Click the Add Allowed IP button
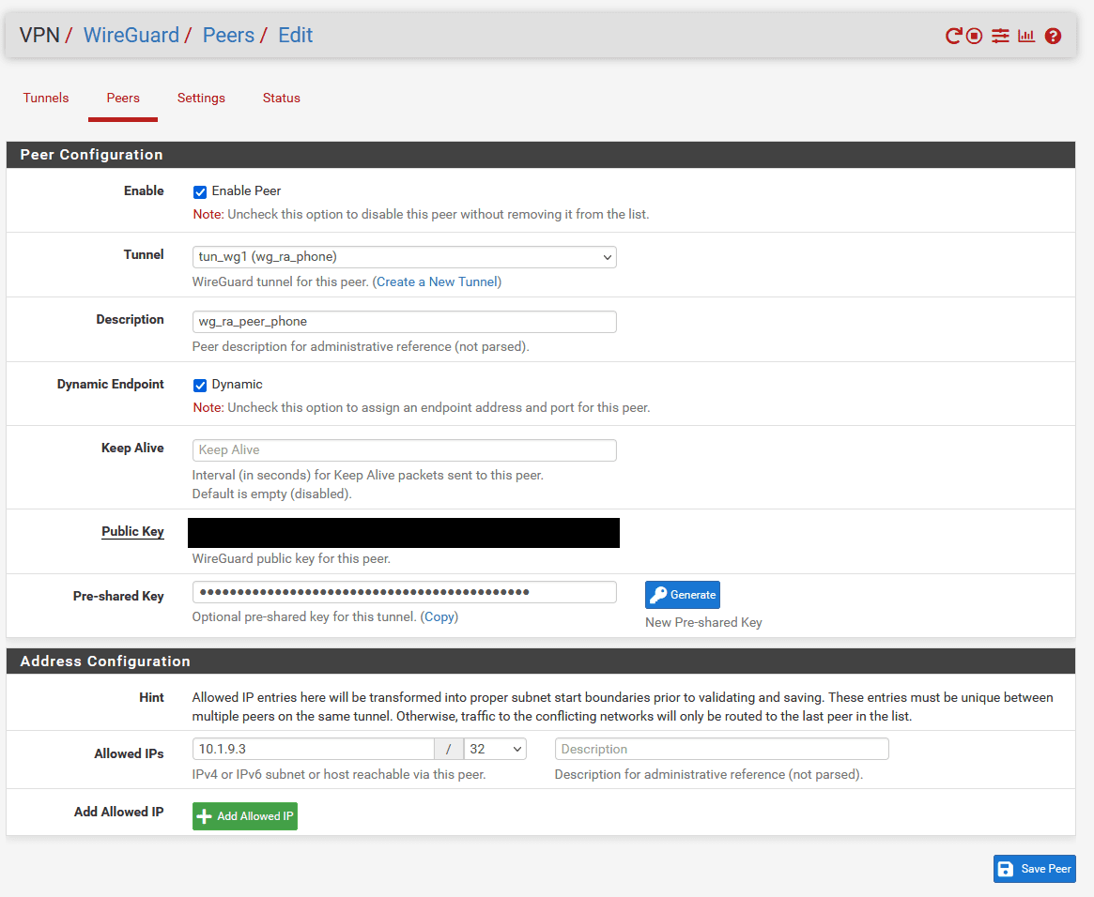Screen dimensions: 1094x897 click(245, 816)
